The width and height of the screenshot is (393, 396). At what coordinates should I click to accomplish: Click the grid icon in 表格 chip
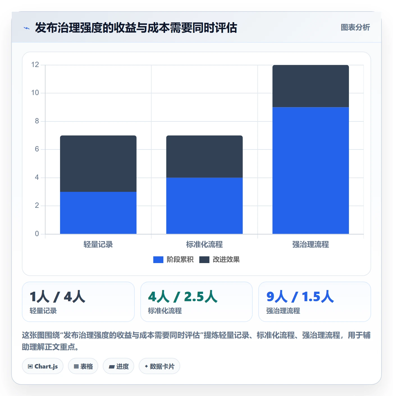click(x=76, y=367)
